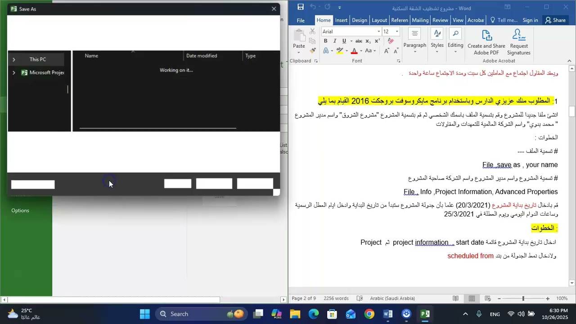Image resolution: width=576 pixels, height=324 pixels.
Task: Switch to Read Mode view
Action: (456, 298)
